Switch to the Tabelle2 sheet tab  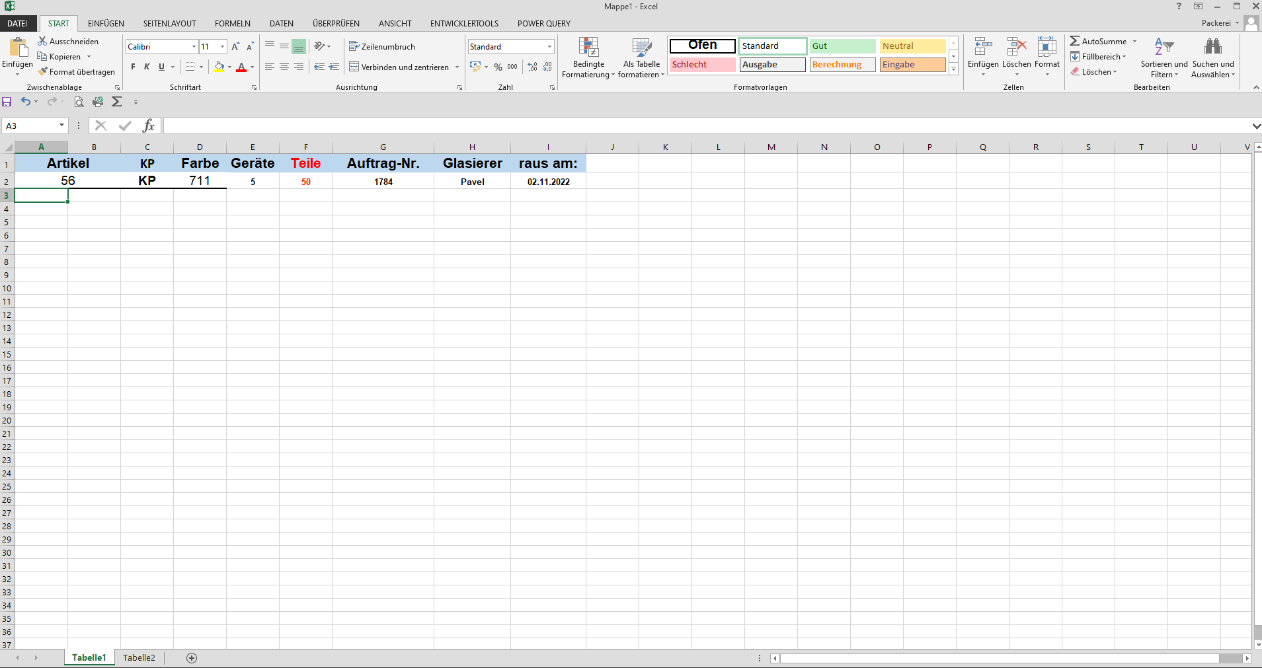[x=139, y=657]
